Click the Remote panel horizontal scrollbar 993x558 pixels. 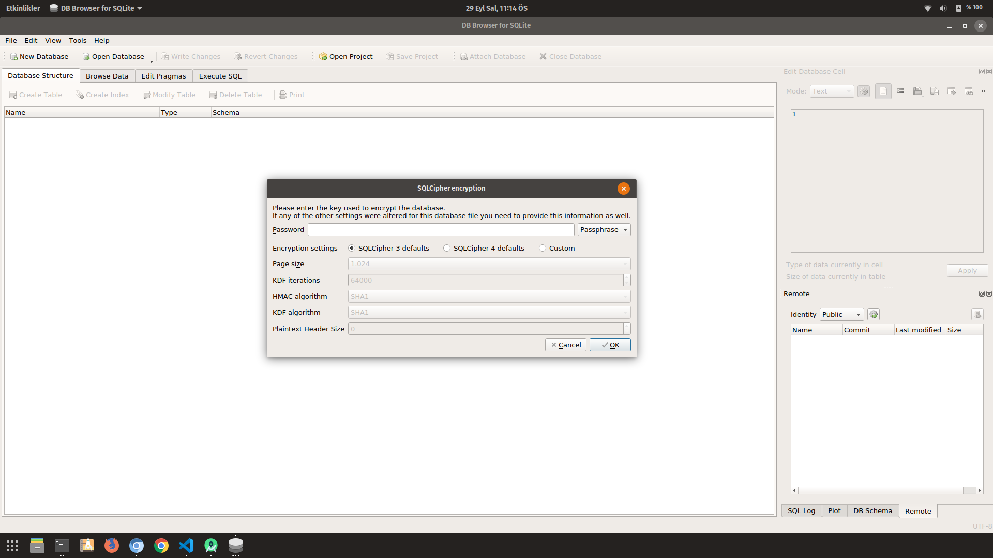click(x=879, y=490)
